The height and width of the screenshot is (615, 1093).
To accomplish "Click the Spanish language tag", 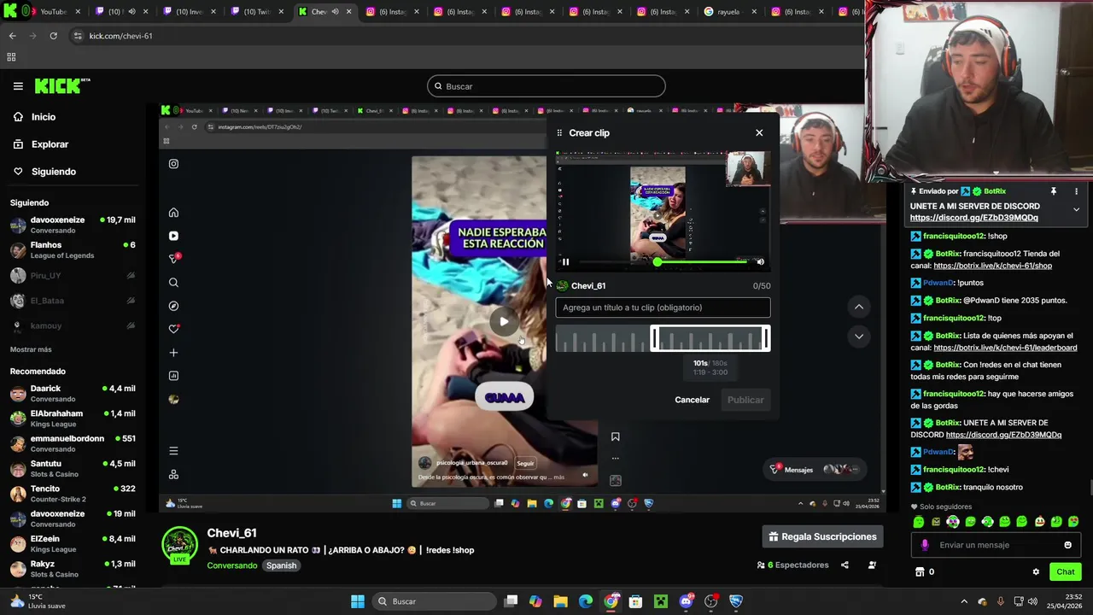I will (x=281, y=565).
